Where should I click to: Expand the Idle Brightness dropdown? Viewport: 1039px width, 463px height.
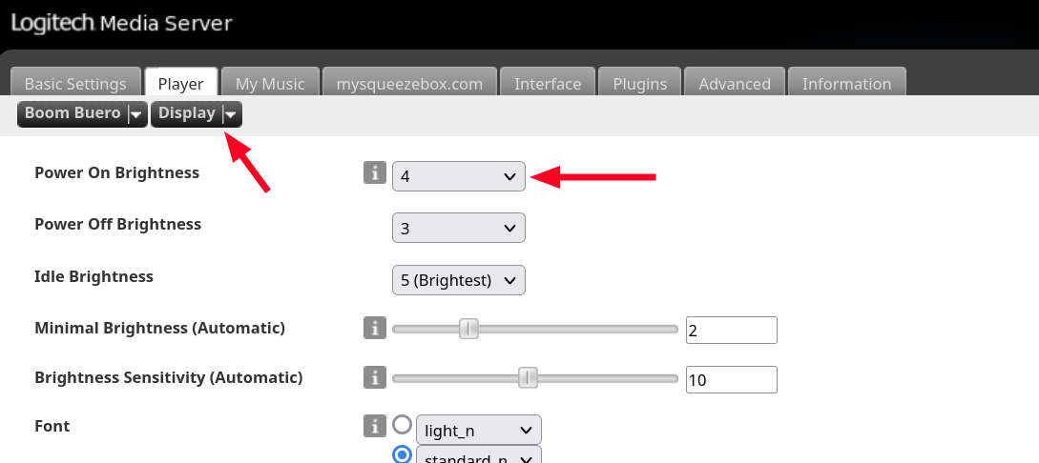[458, 280]
